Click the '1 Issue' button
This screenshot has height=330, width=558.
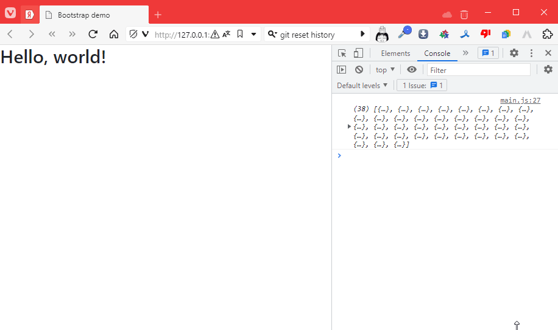(x=422, y=86)
